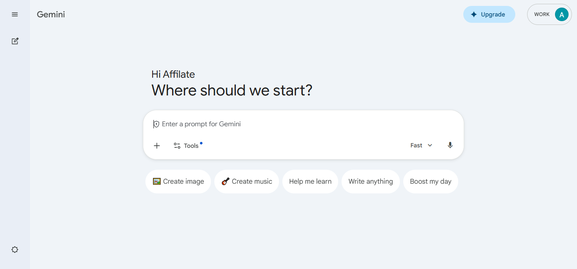Open settings gear in sidebar
Viewport: 577px width, 269px height.
tap(15, 250)
